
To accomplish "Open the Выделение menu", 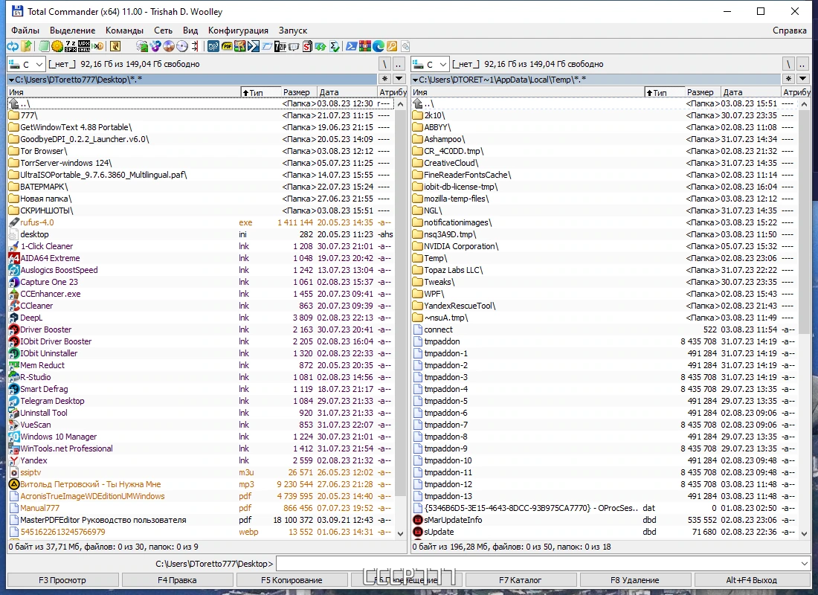I will 73,30.
